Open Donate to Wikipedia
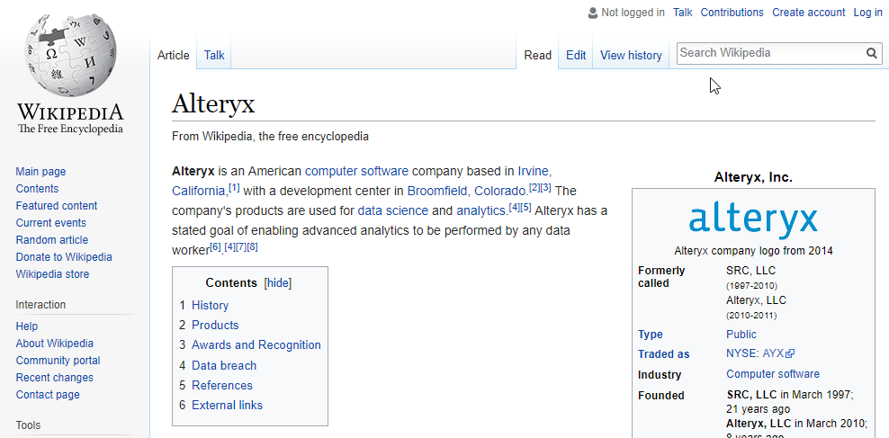Screen dimensions: 889x438 (64, 256)
